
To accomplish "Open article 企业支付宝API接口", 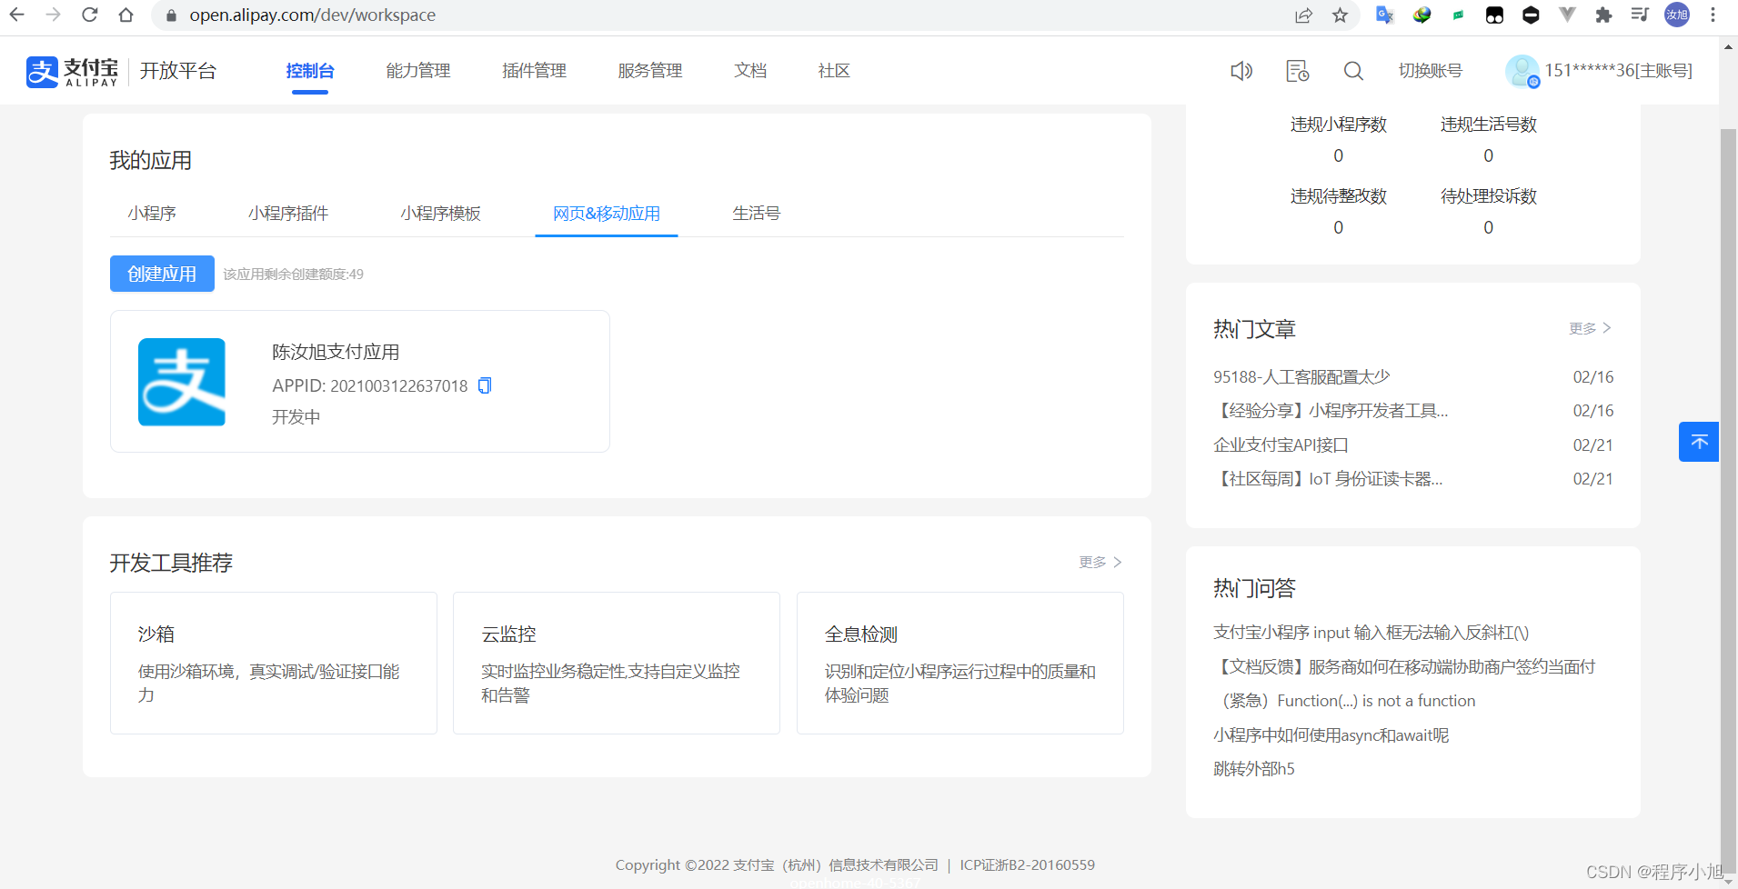I will coord(1281,444).
